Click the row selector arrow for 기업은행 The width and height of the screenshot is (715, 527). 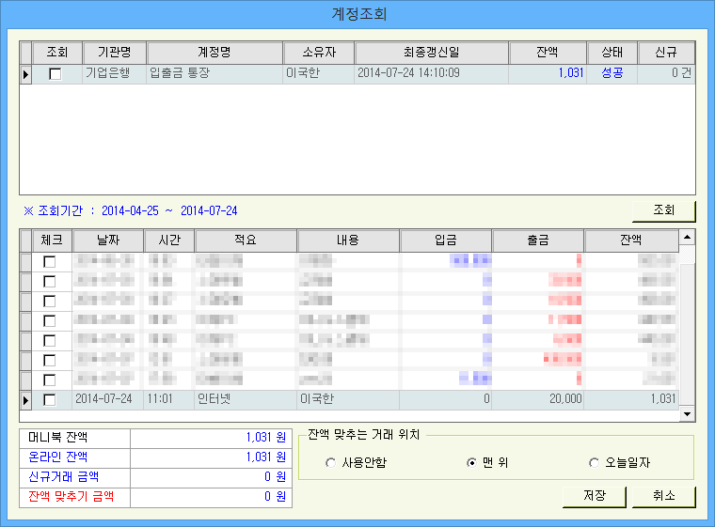pos(26,74)
